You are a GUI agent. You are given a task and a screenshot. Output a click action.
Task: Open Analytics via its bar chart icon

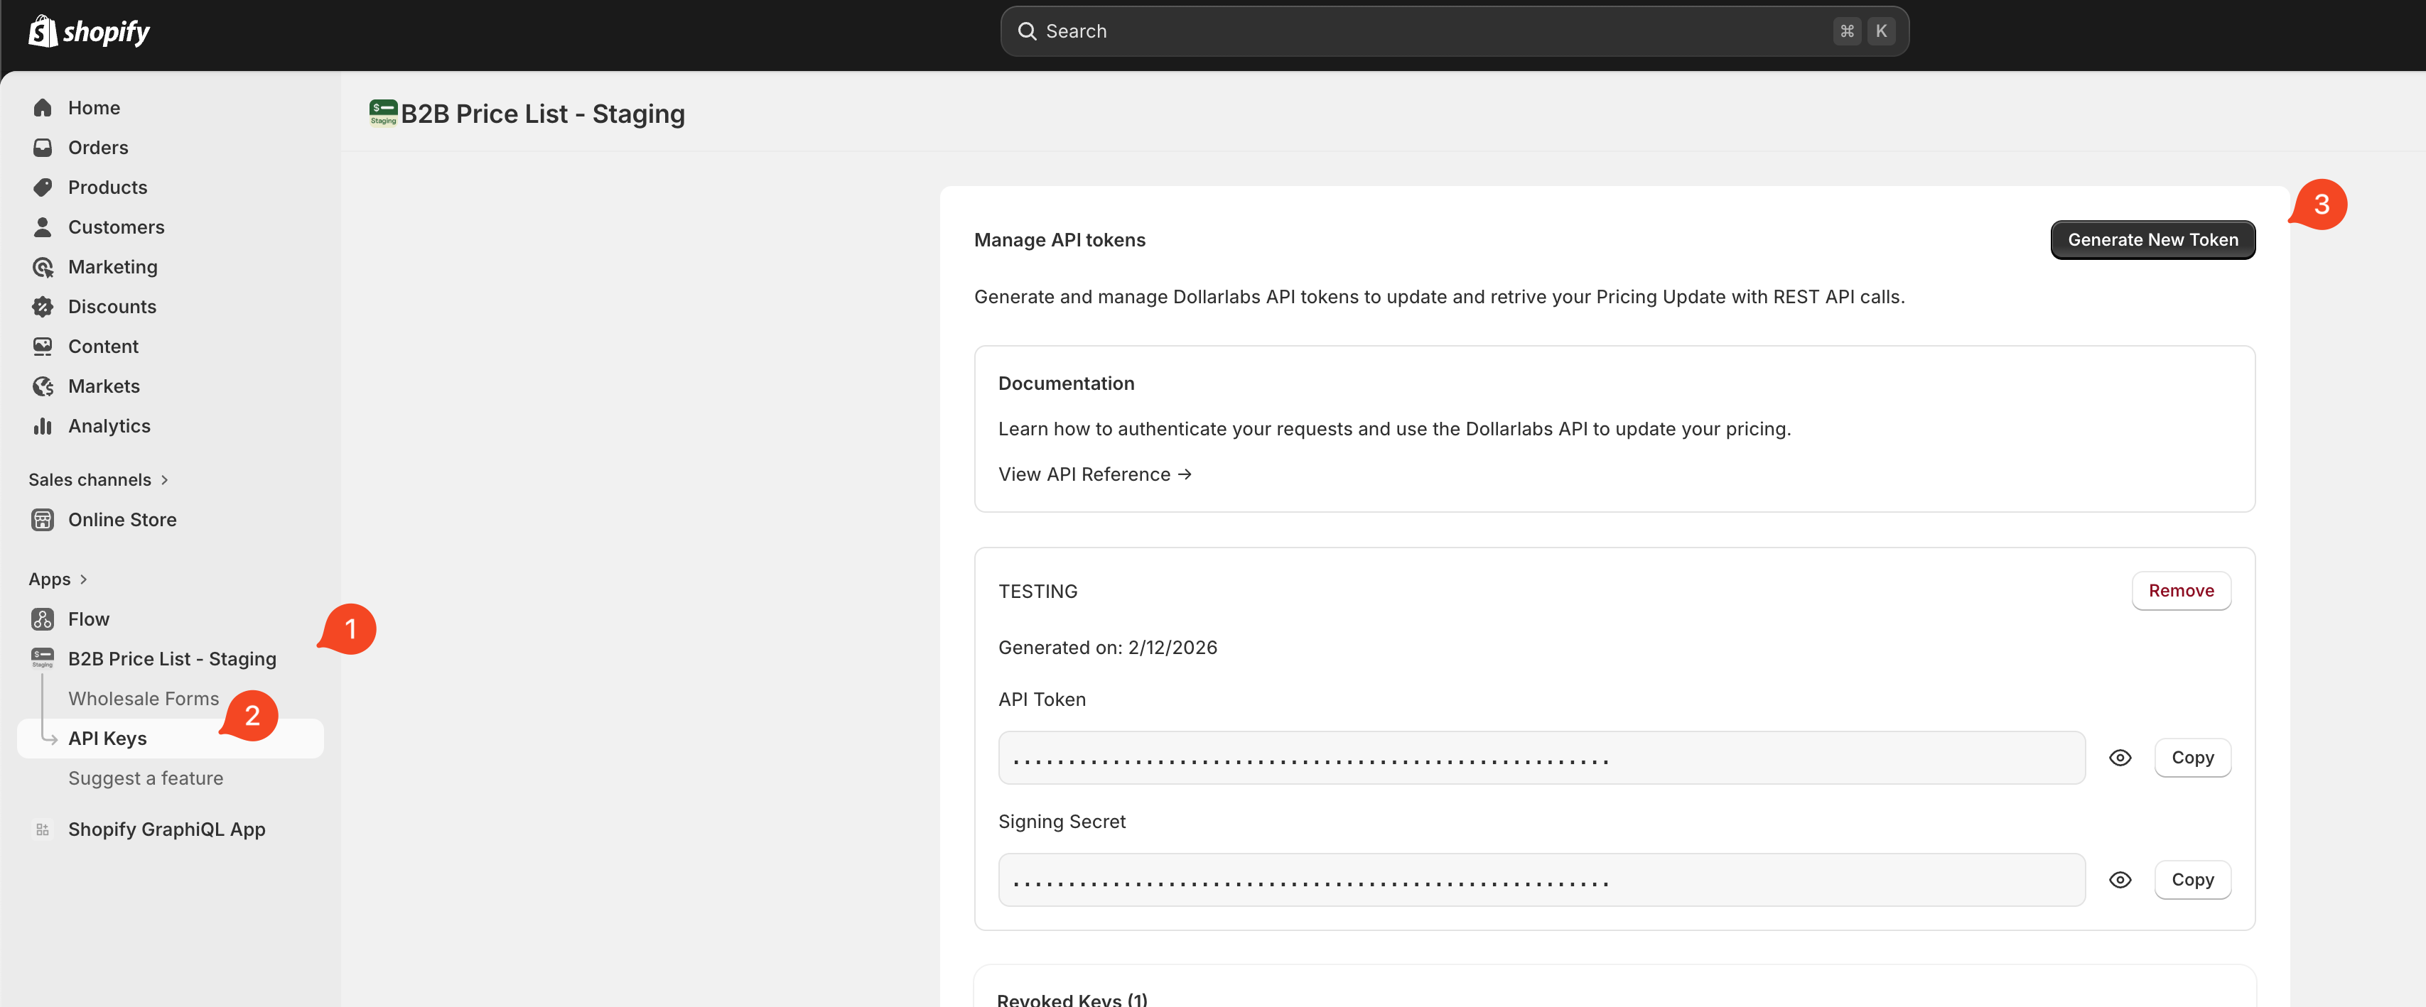(43, 426)
